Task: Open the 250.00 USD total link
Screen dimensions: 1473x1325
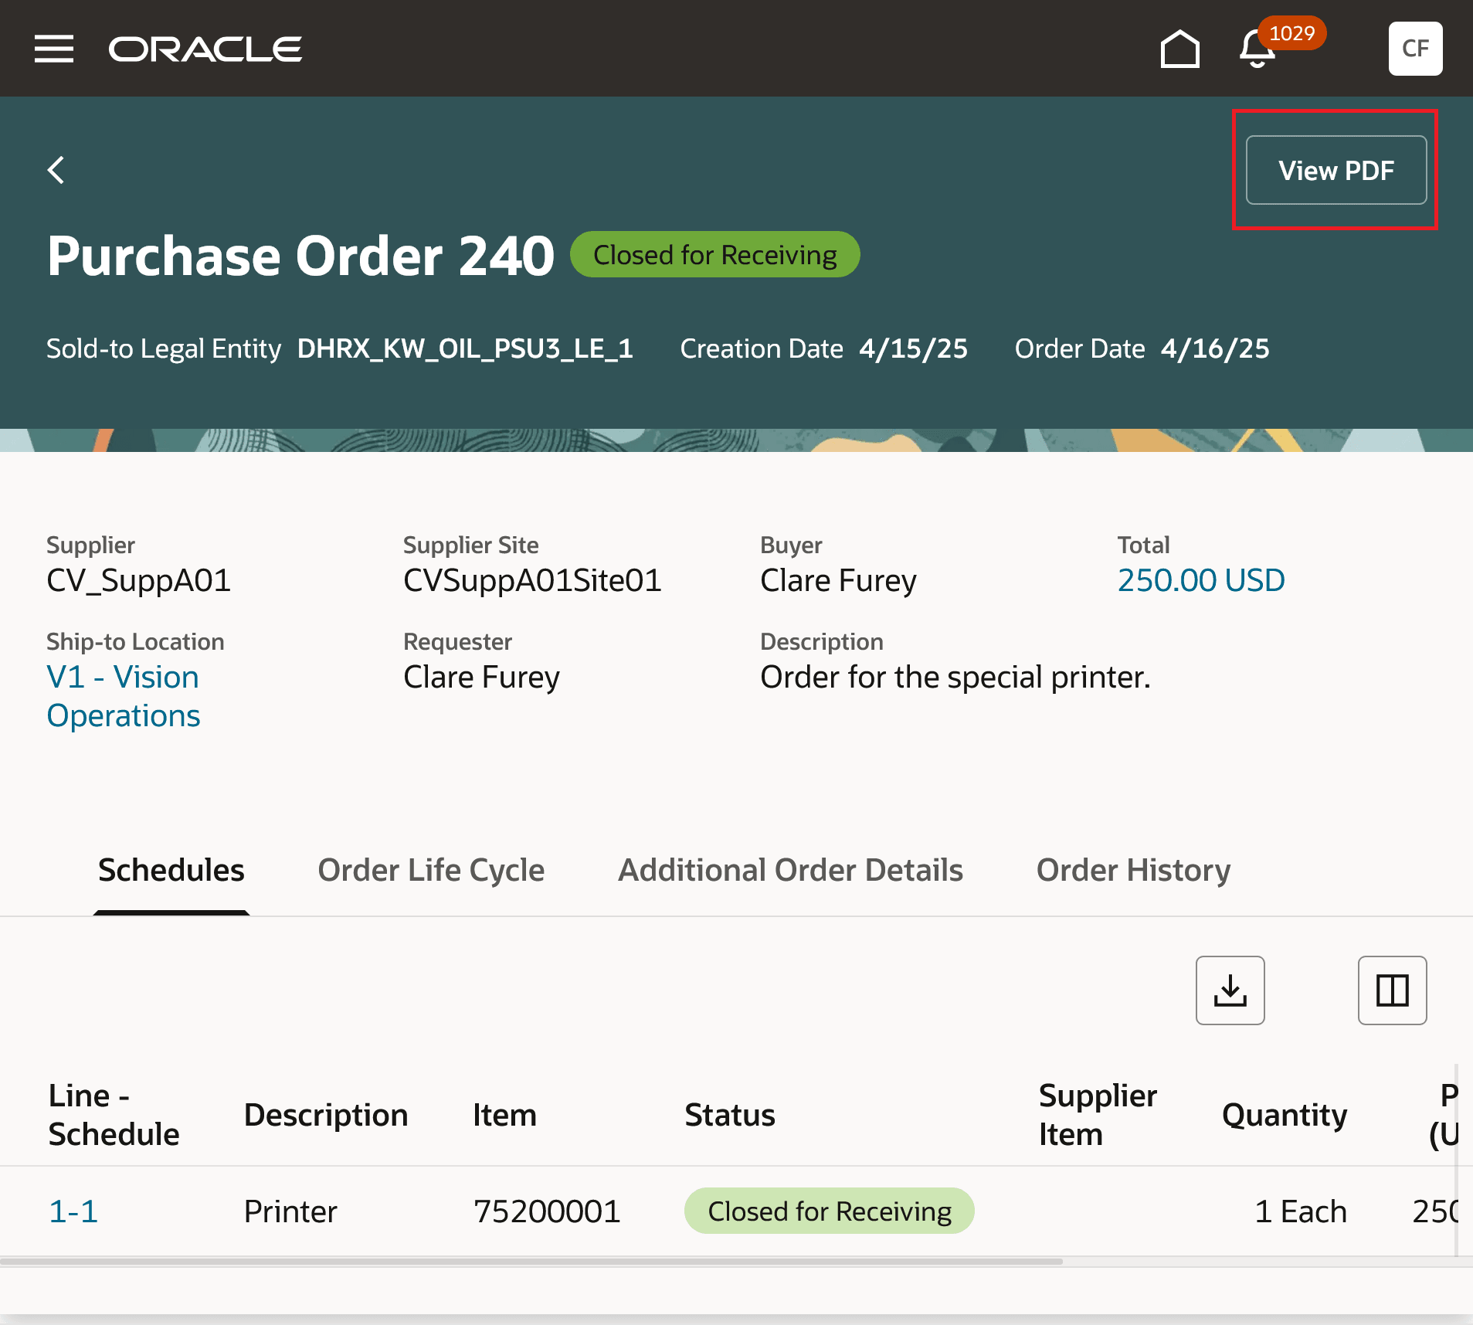Action: [1201, 580]
